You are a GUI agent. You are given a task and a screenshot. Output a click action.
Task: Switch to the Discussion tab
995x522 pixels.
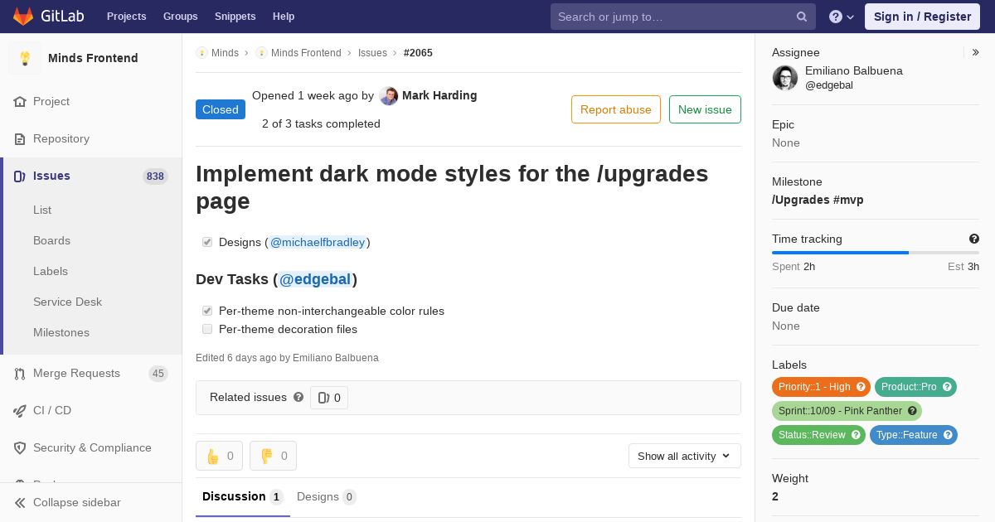click(243, 497)
